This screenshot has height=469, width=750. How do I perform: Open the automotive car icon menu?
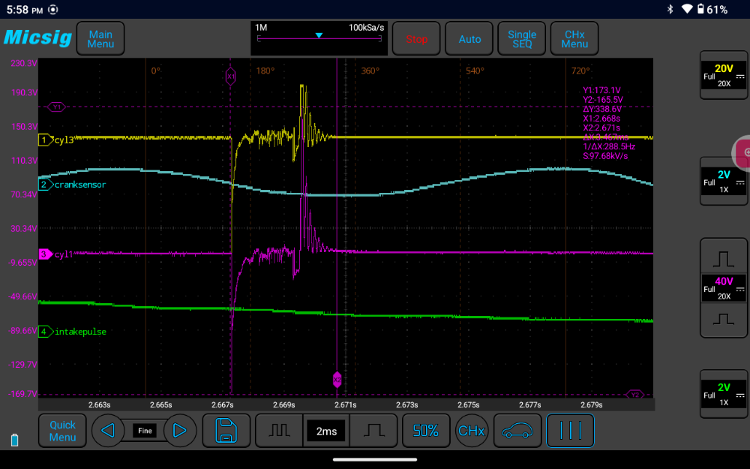click(519, 431)
